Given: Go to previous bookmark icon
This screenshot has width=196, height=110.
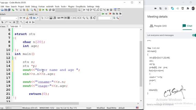Looking at the screenshot, I should point(114,14).
